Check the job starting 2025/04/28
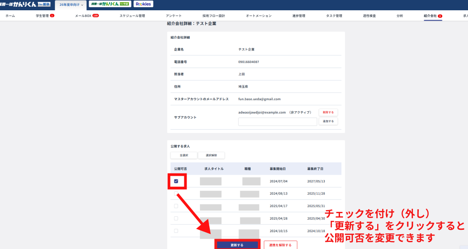This screenshot has height=249, width=468. pyautogui.click(x=176, y=218)
